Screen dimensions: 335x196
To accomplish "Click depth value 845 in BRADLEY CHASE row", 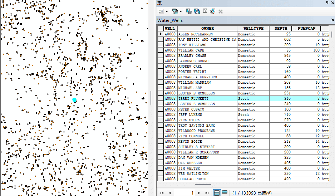I will pos(281,55).
